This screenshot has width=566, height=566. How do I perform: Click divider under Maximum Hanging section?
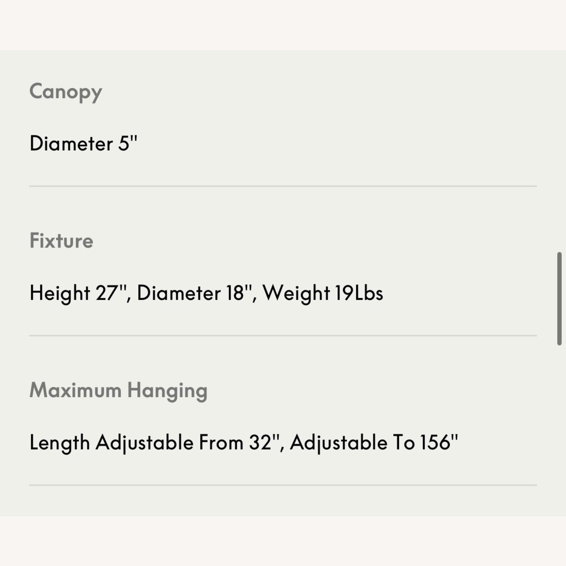tap(283, 485)
